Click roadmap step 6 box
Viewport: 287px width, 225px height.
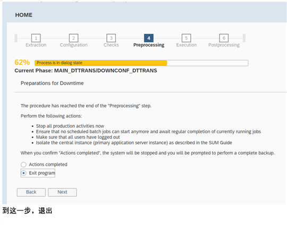(224, 38)
